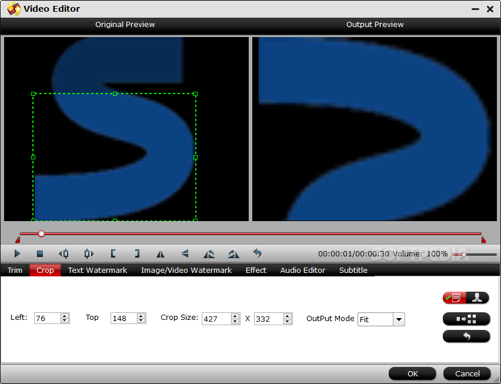This screenshot has width=501, height=384.
Task: Flip the video horizontally
Action: [161, 254]
